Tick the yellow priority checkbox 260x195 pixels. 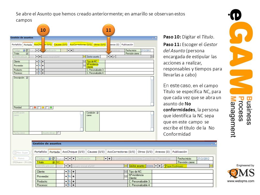point(39,108)
